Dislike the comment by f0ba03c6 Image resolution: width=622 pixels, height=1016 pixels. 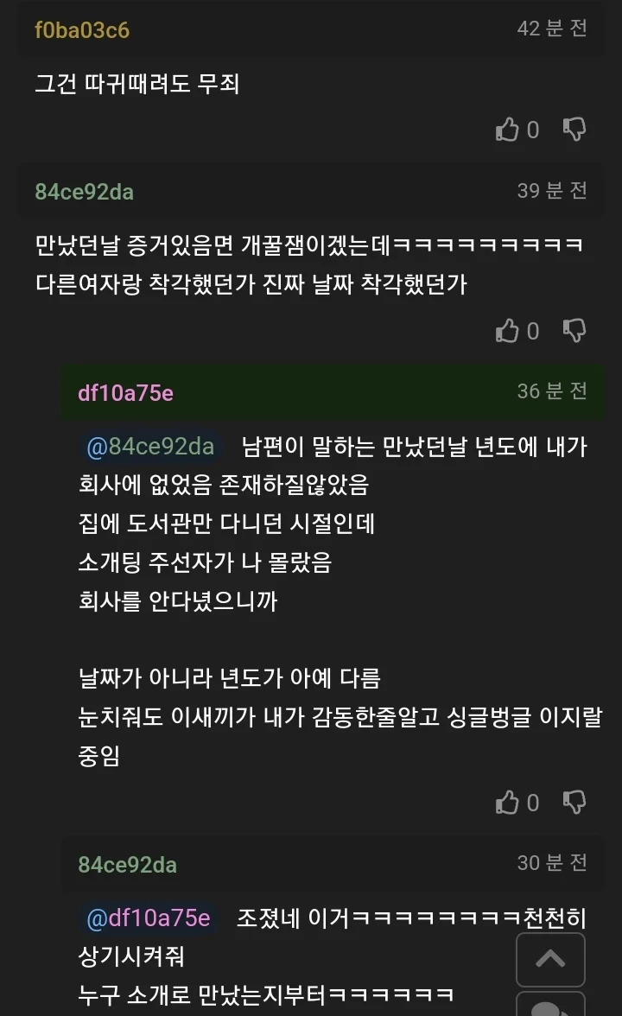click(x=574, y=130)
